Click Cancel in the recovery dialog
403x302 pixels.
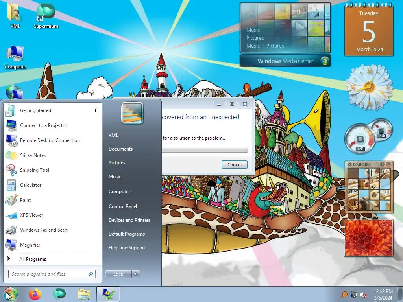coord(235,165)
